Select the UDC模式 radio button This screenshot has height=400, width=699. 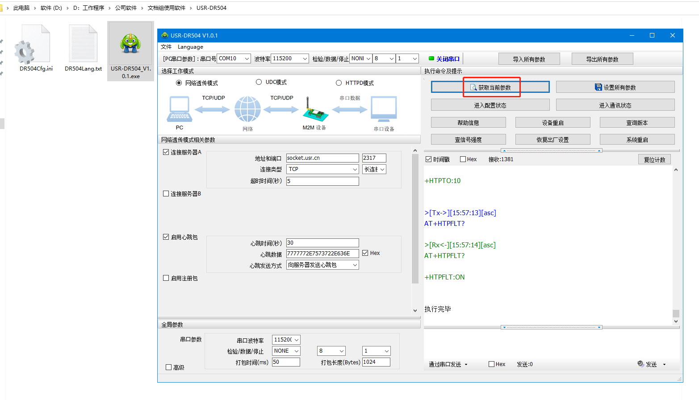[x=259, y=82]
